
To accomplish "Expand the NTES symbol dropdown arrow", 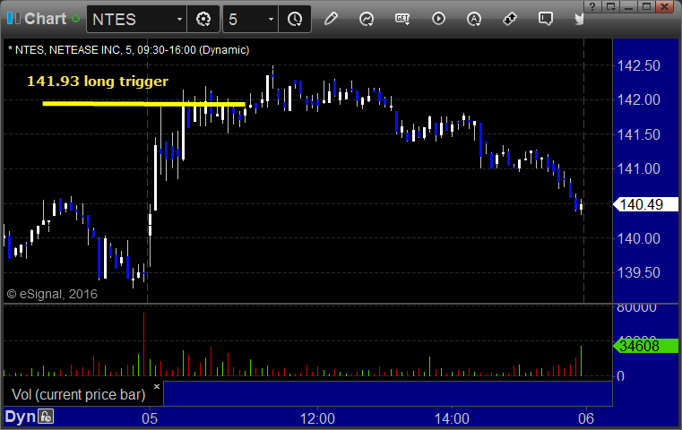I will coord(179,19).
